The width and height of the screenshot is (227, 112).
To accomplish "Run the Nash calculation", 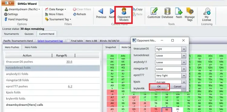I will (179, 13).
